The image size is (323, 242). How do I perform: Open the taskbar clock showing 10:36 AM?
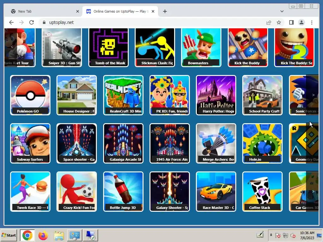[x=307, y=235]
